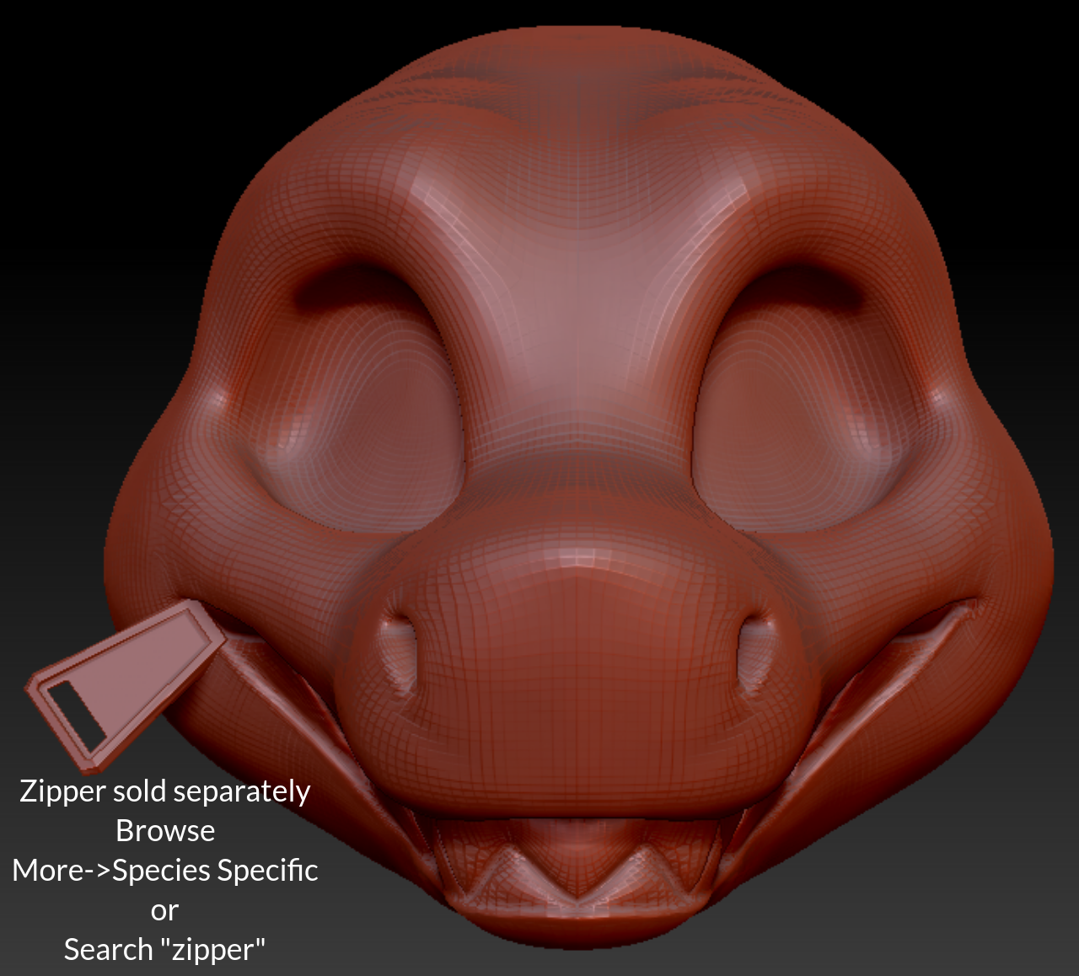Click the "Zipper sold separately" text line
This screenshot has width=1079, height=976.
tap(164, 791)
